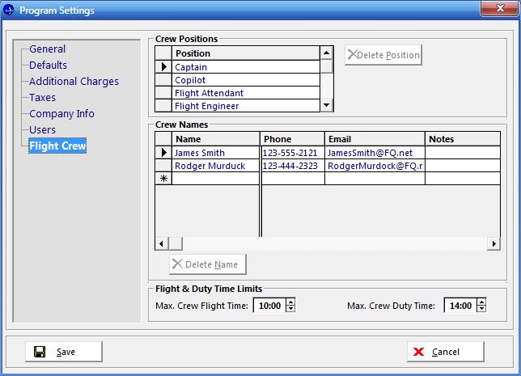The image size is (521, 376).
Task: Go to Additional Charges settings
Action: (x=74, y=82)
